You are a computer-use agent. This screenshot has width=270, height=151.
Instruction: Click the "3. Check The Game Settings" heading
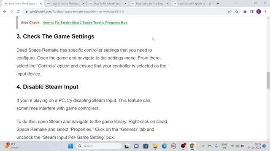coord(55,36)
